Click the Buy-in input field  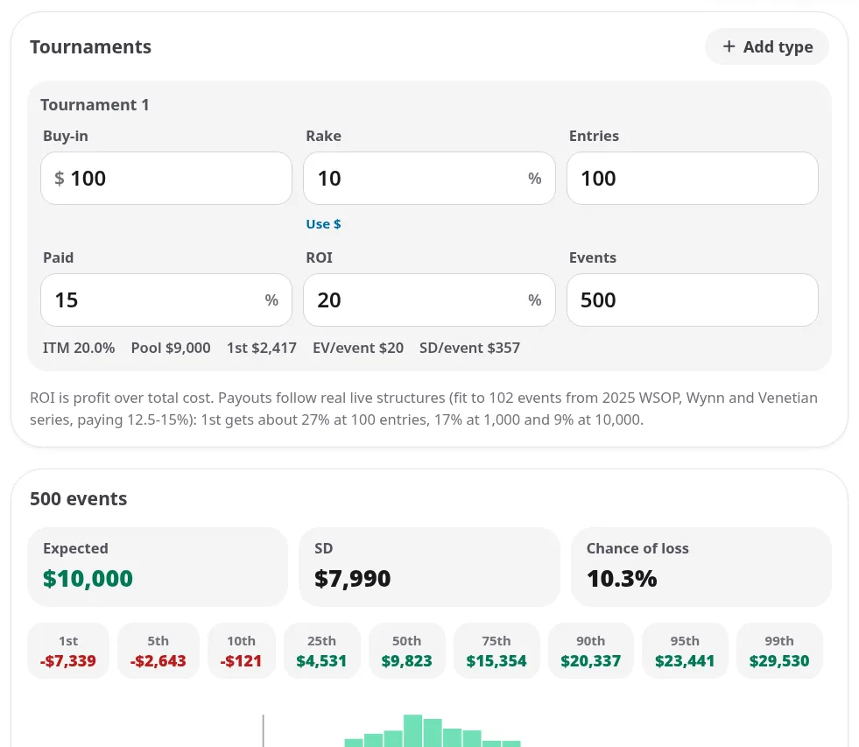coord(166,178)
